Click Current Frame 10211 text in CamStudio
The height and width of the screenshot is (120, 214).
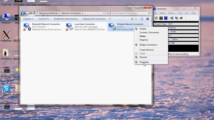[164, 24]
